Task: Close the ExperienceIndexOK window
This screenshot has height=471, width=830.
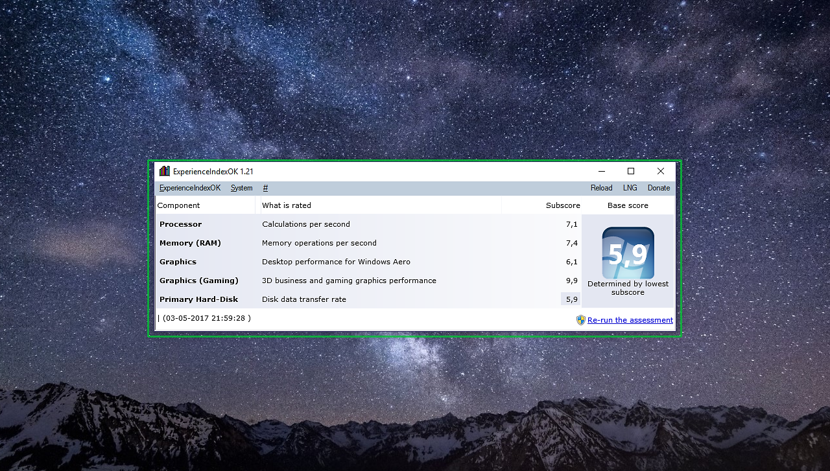Action: click(x=661, y=171)
